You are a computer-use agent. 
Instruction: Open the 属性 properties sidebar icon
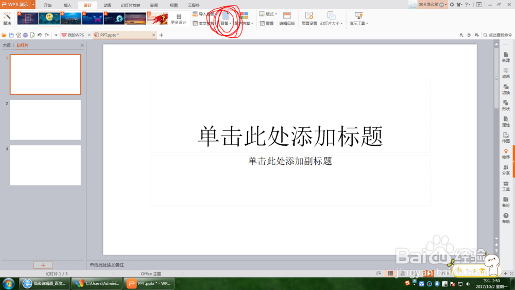click(506, 122)
